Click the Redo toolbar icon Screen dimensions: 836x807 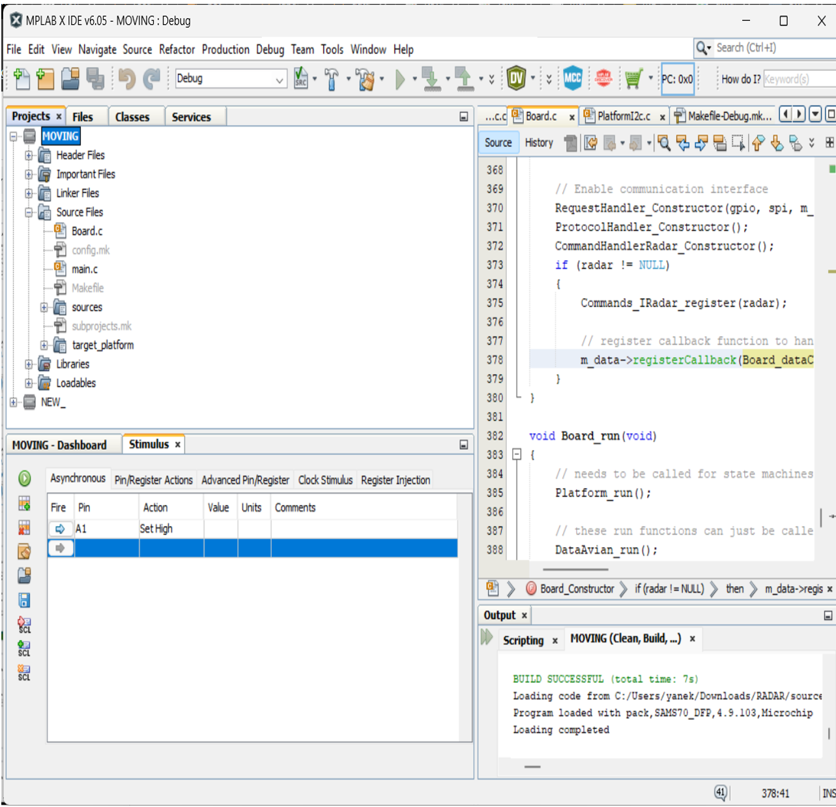[151, 79]
